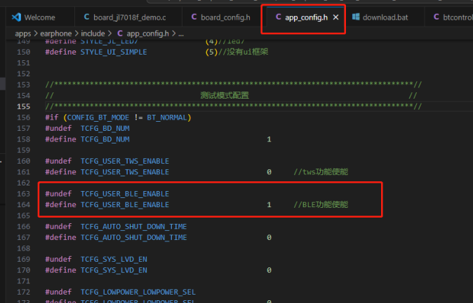
Task: Open the app_config.h breadcrumb segment
Action: coord(147,34)
